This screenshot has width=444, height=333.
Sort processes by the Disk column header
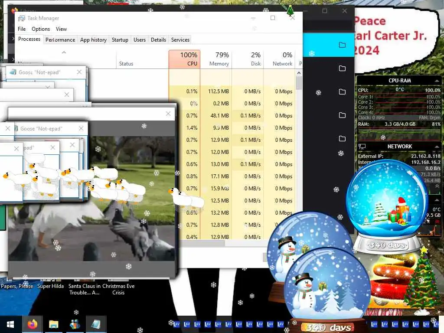(x=248, y=59)
